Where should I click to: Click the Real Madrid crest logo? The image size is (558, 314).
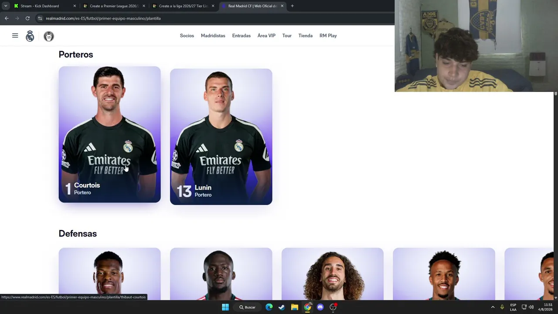pos(30,36)
